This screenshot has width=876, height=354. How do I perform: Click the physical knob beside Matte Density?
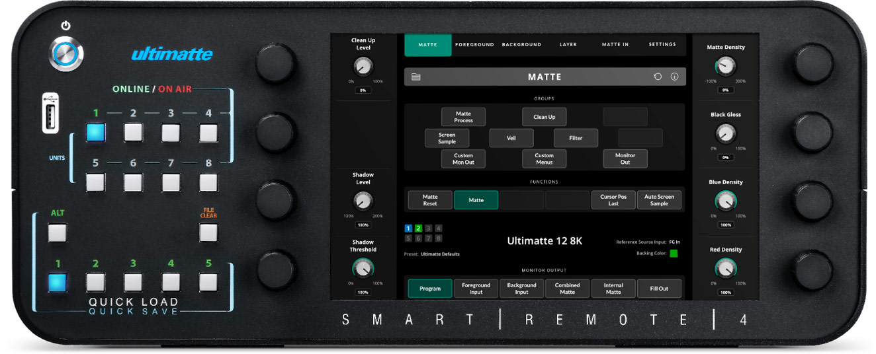click(813, 63)
